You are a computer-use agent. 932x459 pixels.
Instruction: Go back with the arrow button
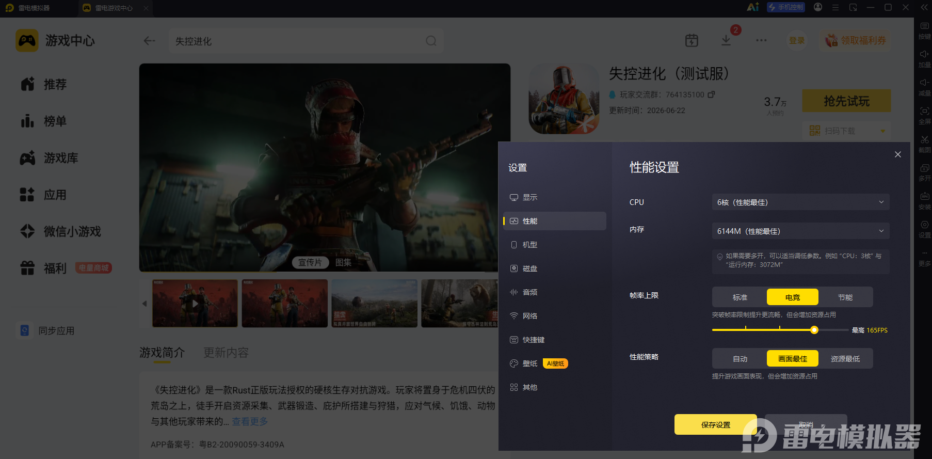[150, 41]
